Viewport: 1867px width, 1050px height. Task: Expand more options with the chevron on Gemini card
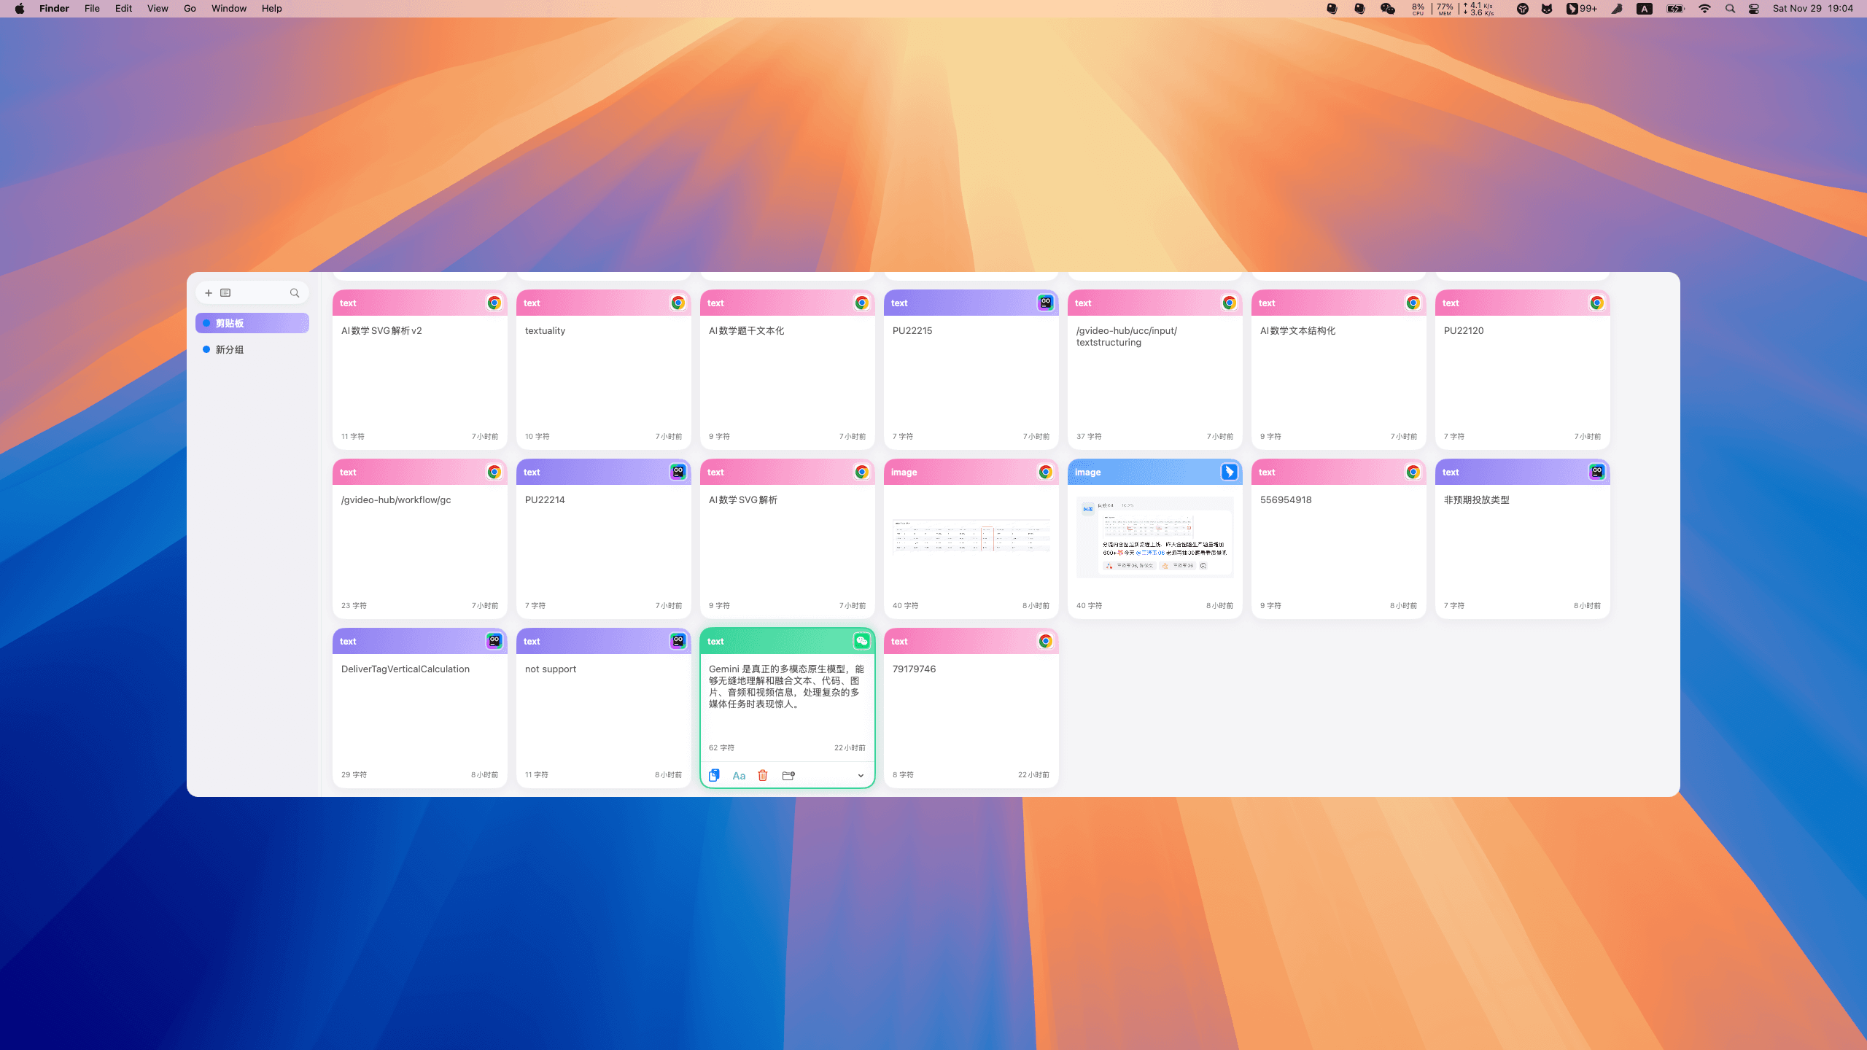pos(860,775)
